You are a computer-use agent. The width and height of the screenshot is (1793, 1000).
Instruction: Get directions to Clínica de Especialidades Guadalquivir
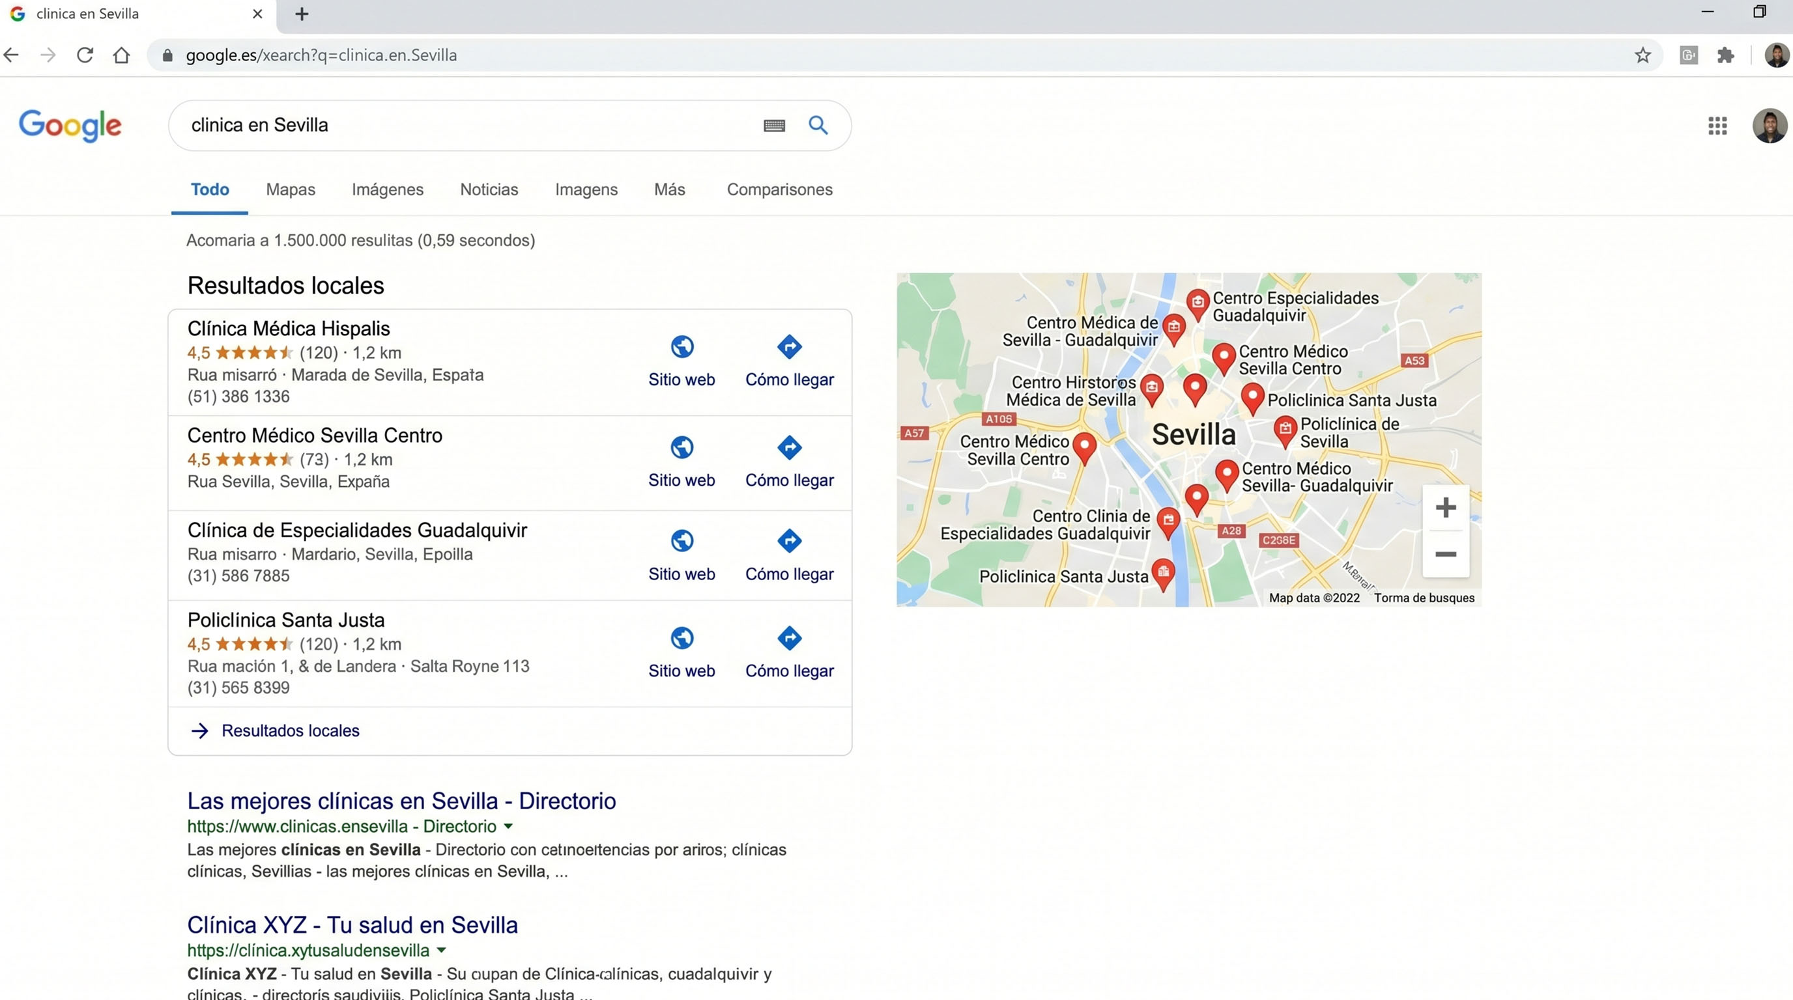[x=789, y=555]
